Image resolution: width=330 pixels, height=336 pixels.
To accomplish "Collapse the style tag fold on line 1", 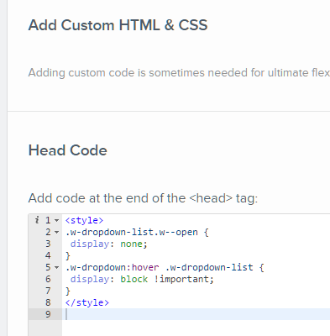I will 57,221.
